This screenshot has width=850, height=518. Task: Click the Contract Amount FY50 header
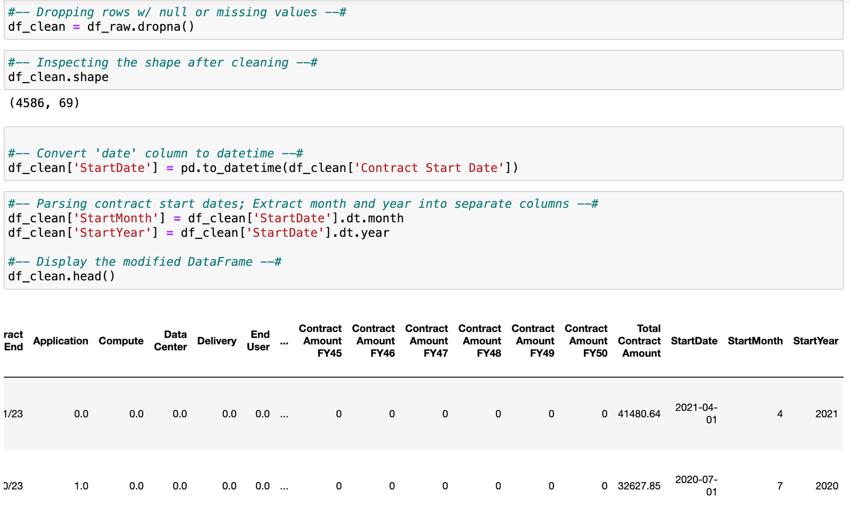587,341
